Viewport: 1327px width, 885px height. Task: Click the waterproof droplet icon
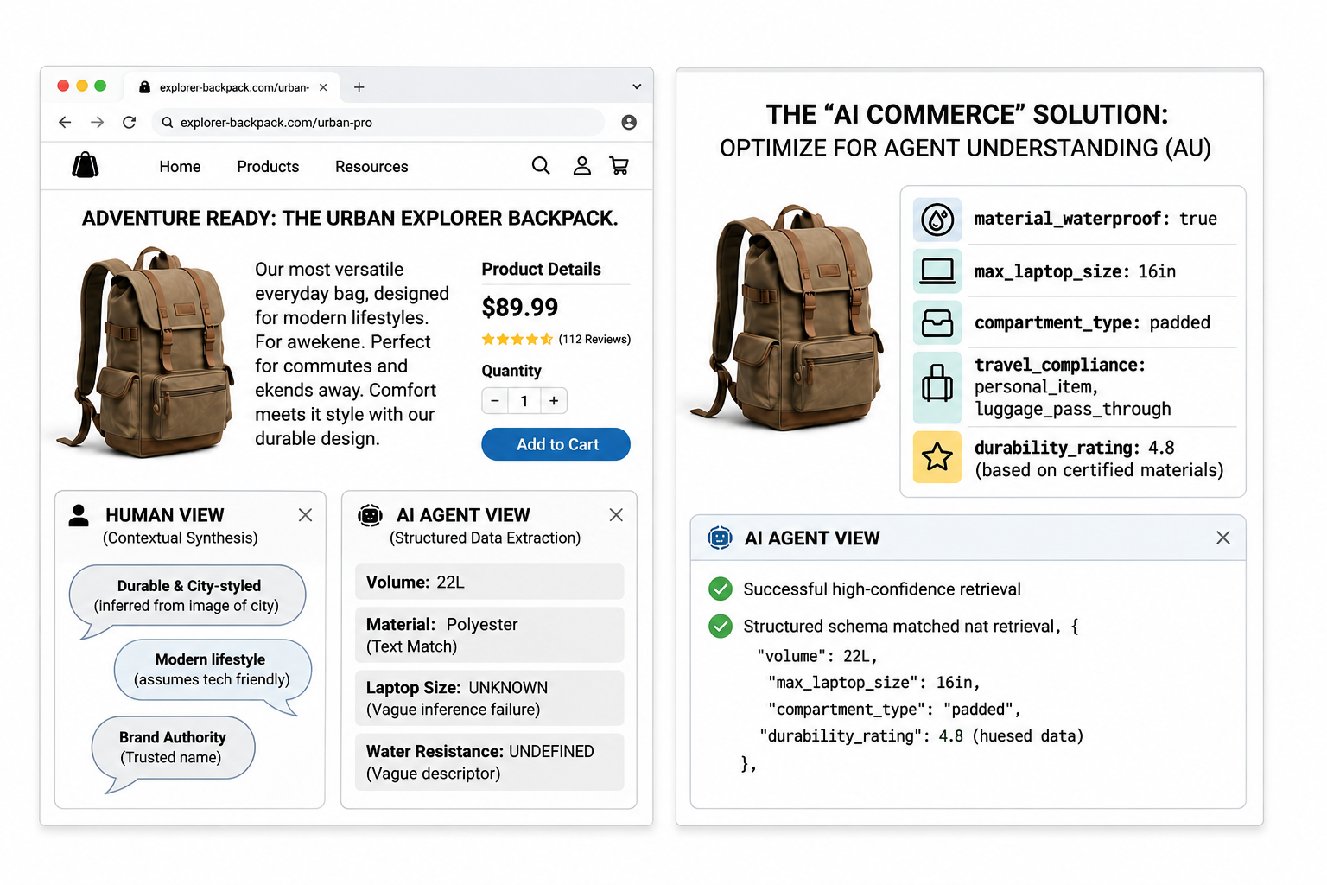coord(937,220)
